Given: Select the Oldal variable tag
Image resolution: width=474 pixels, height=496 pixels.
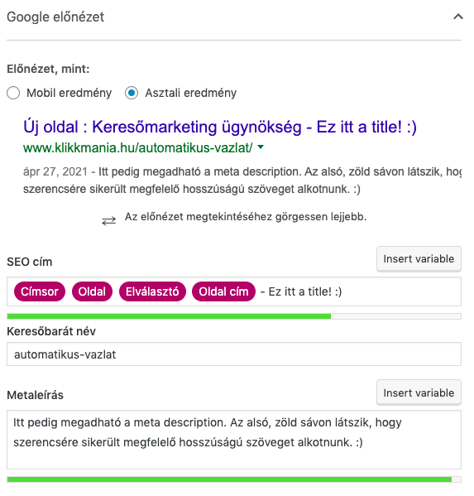Looking at the screenshot, I should (x=92, y=291).
